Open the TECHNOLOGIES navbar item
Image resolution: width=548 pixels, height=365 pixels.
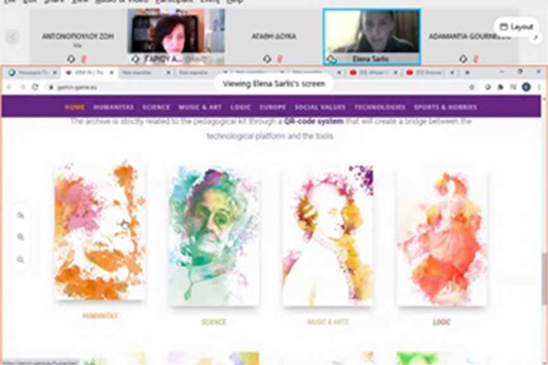click(x=380, y=107)
